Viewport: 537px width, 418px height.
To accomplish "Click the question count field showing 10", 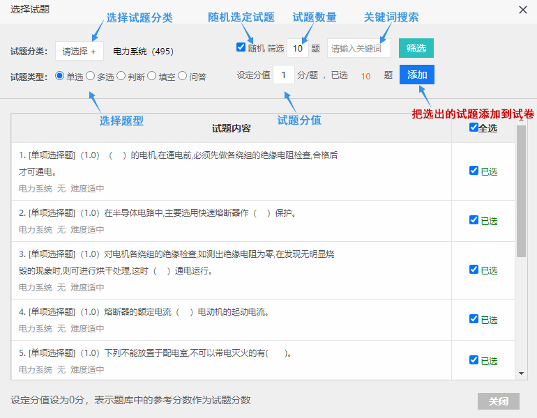I will (x=298, y=48).
